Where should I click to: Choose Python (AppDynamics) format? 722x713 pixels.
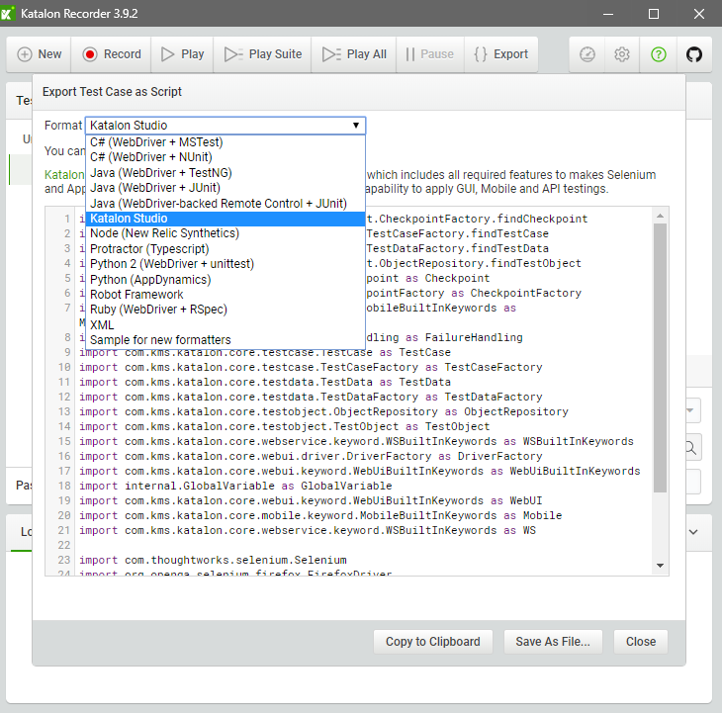pos(226,280)
